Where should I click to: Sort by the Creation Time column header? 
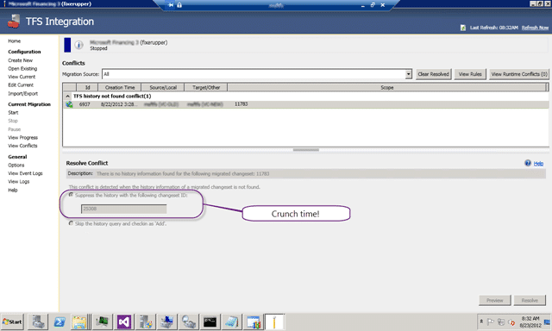click(120, 87)
